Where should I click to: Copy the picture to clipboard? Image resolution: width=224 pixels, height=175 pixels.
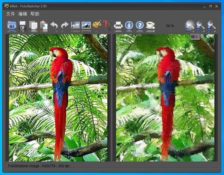(x=33, y=25)
